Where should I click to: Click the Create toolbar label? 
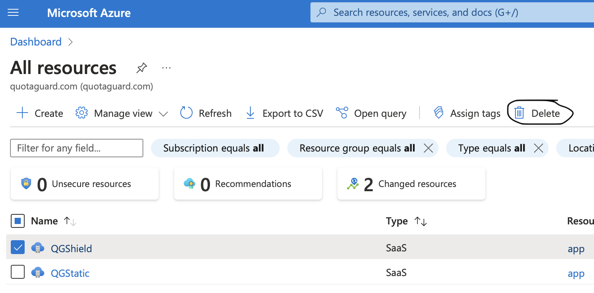49,113
